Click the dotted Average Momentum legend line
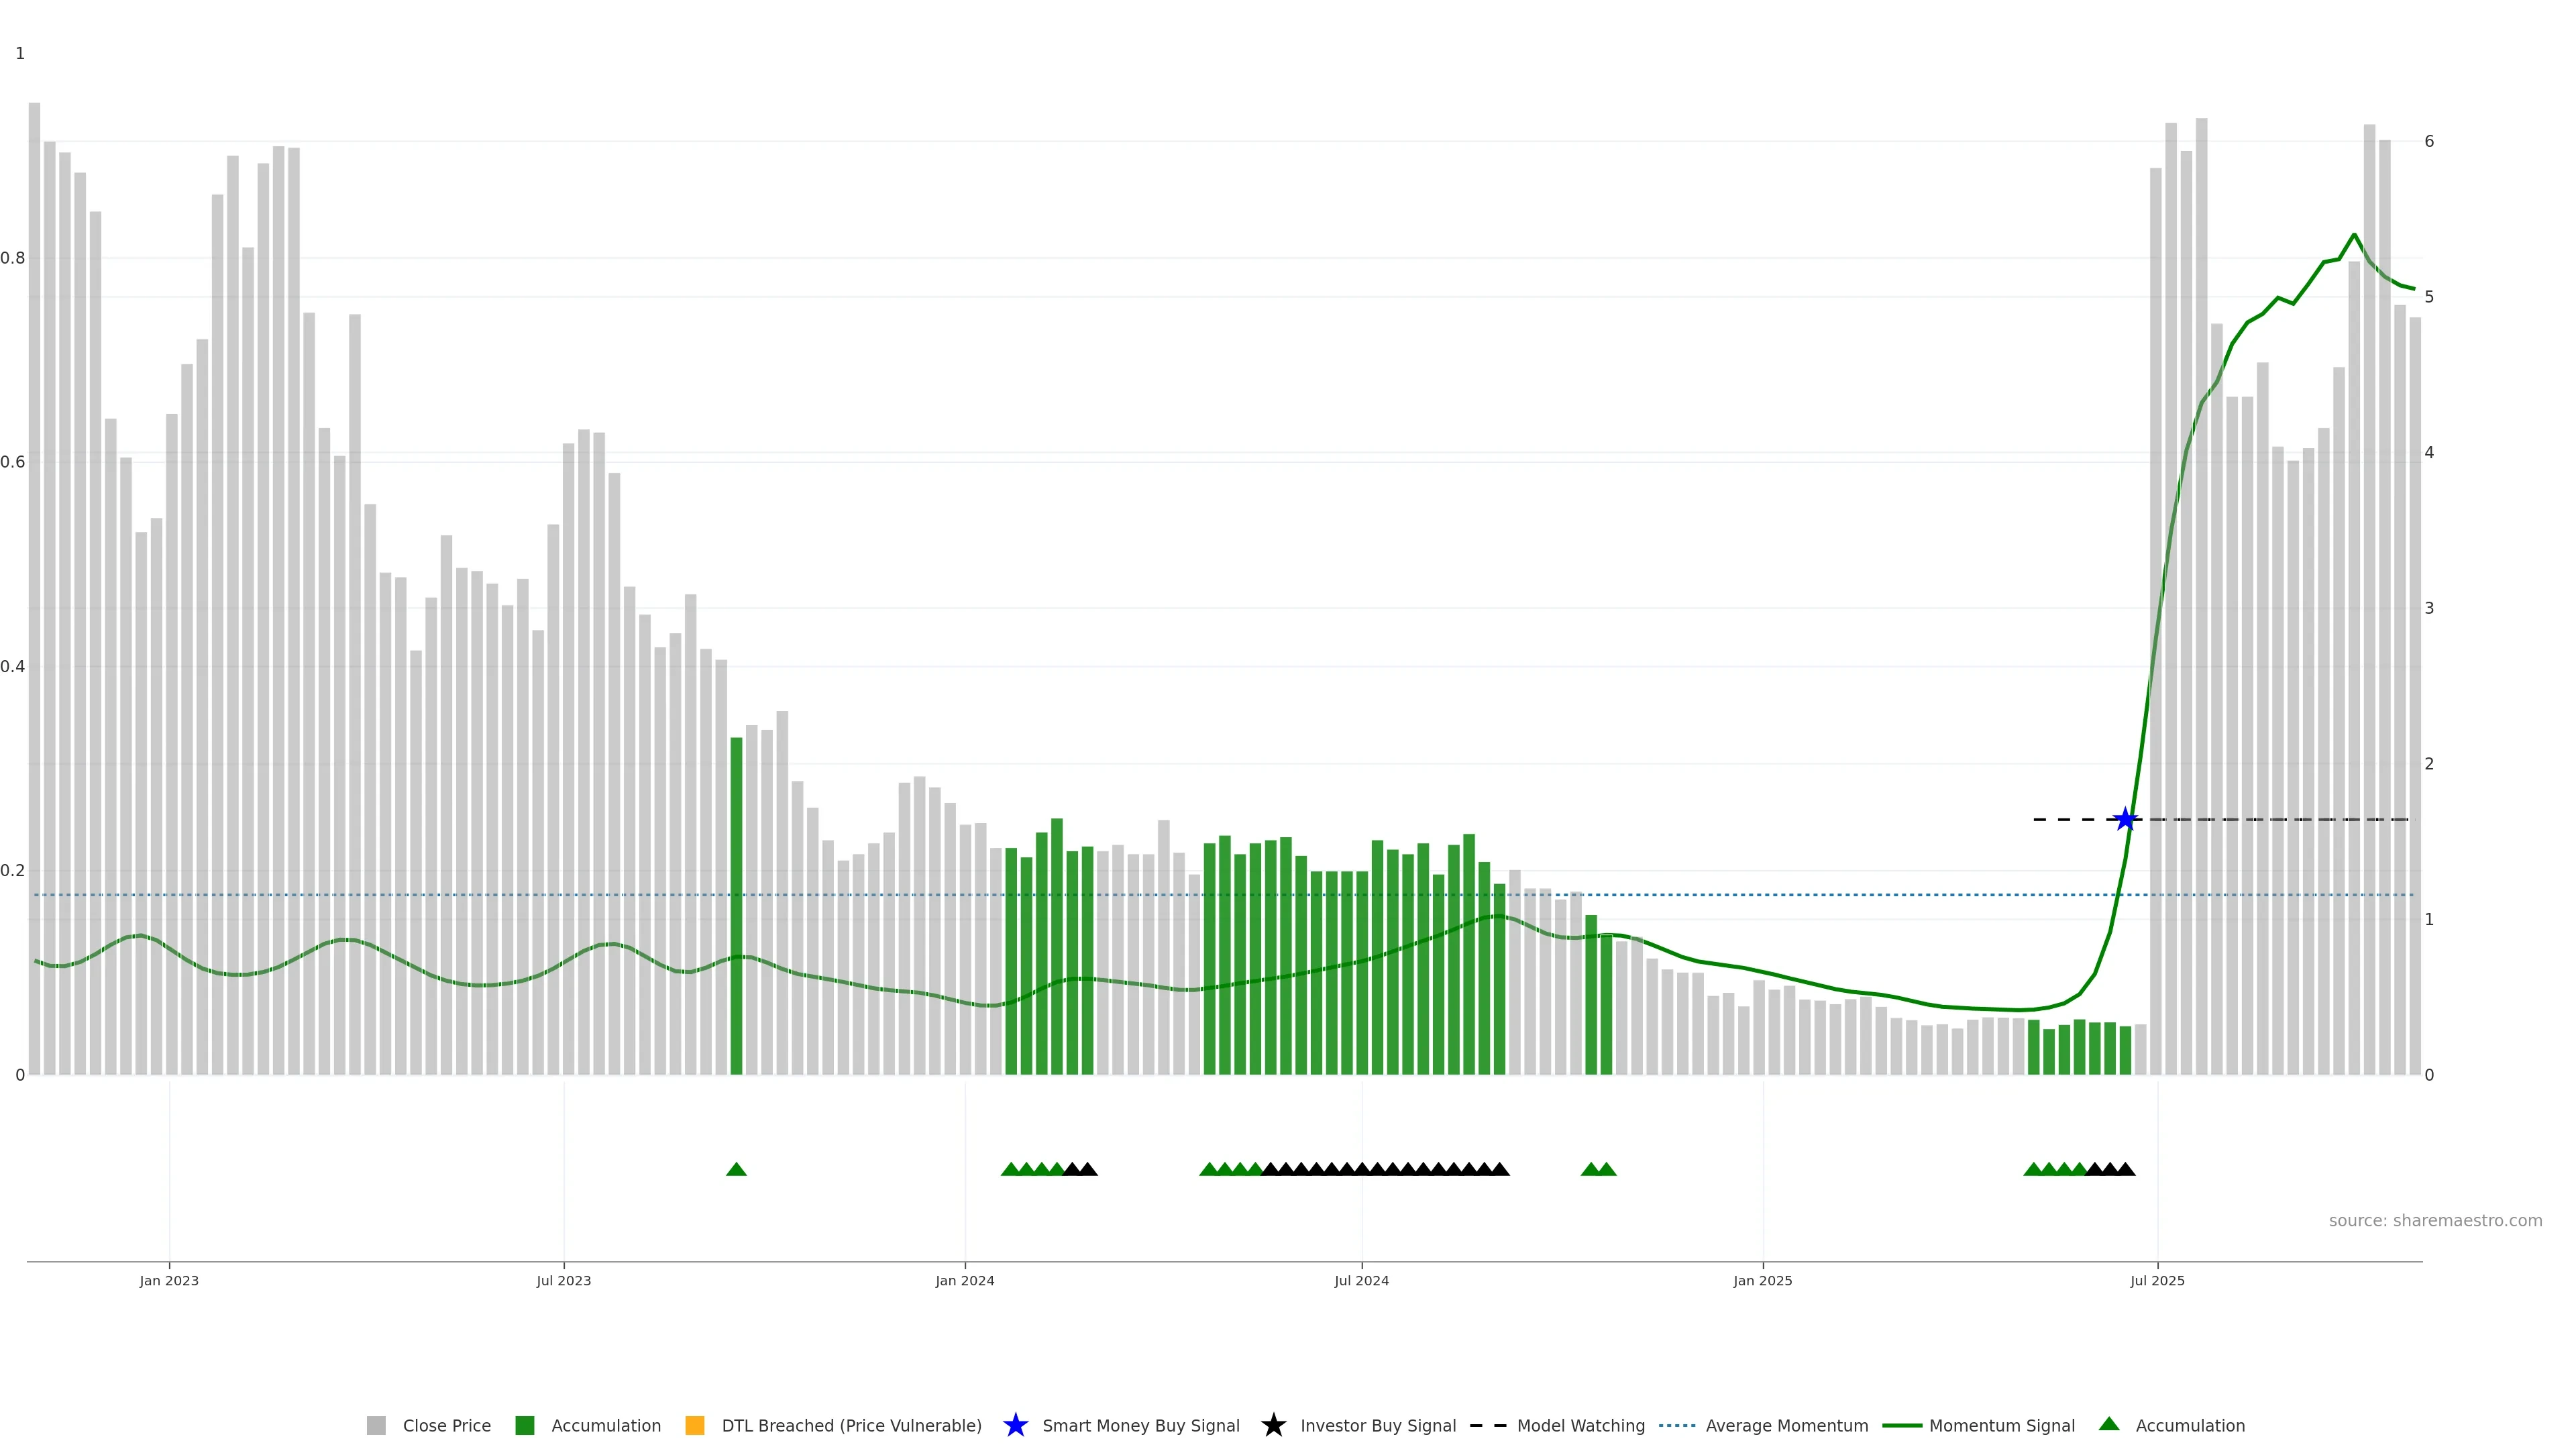 [1677, 1426]
